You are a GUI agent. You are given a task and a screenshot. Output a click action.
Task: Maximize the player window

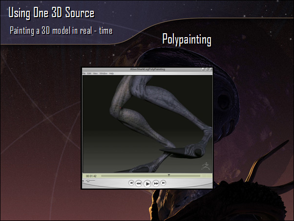(x=207, y=69)
